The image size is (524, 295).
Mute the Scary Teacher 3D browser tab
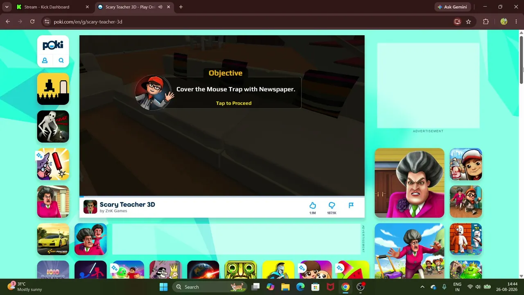(160, 7)
